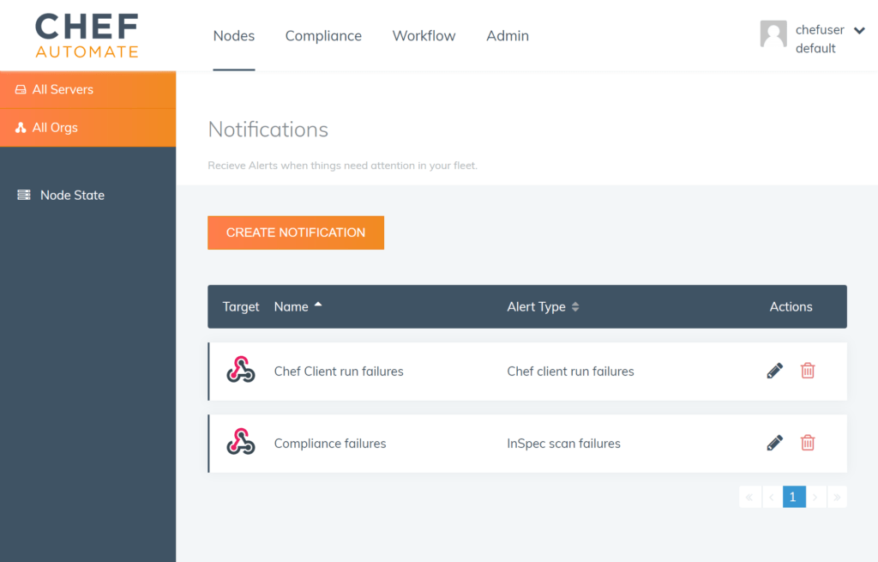This screenshot has width=878, height=562.
Task: Open the Admin section
Action: 507,35
